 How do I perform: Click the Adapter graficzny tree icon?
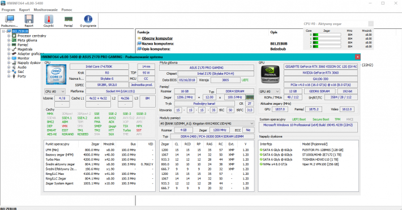[14, 54]
